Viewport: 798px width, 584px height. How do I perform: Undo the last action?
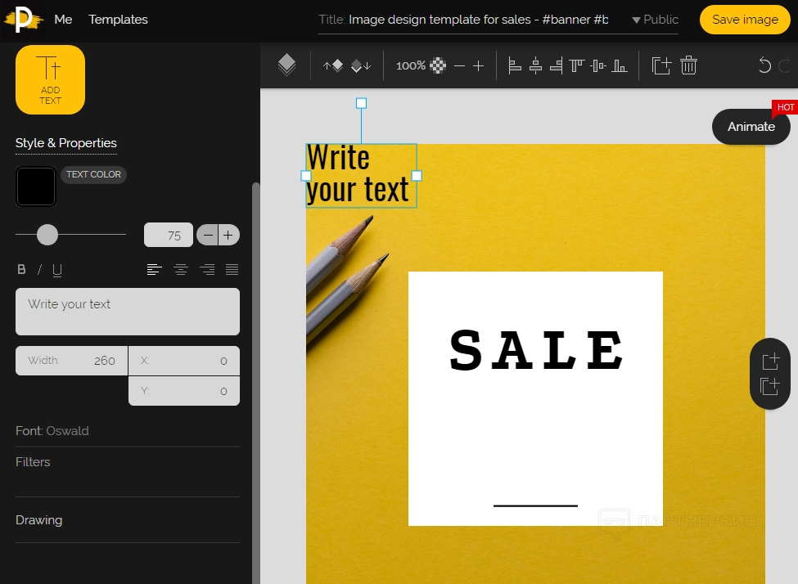pos(764,66)
